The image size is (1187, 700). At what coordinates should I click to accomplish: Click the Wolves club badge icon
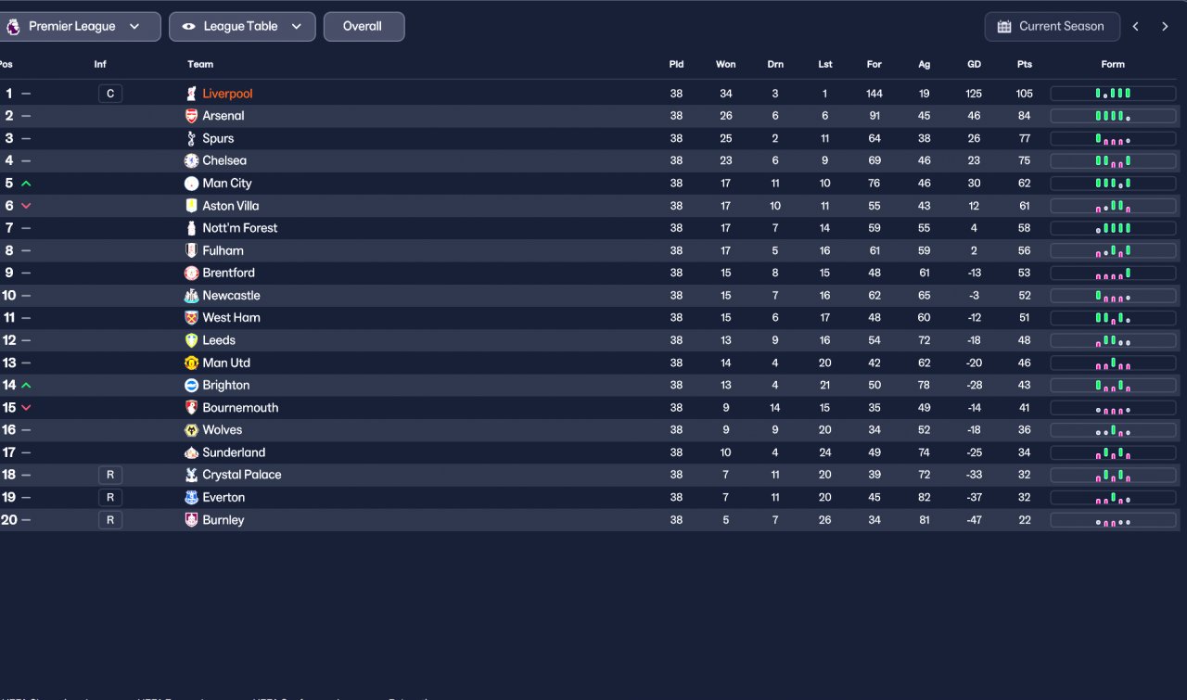tap(191, 430)
